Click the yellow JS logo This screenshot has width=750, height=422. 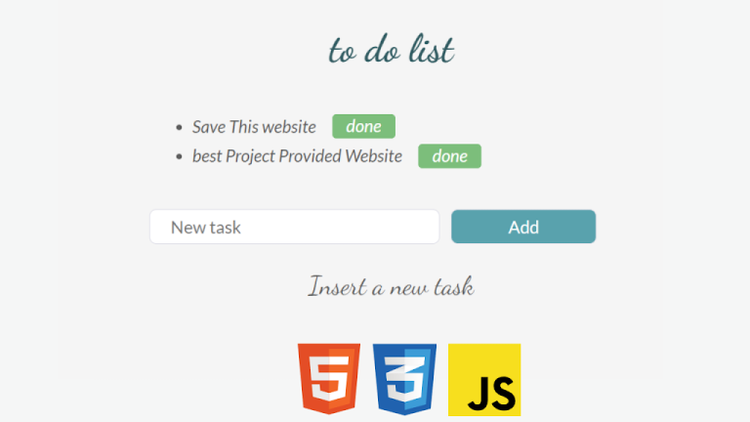[x=484, y=380]
